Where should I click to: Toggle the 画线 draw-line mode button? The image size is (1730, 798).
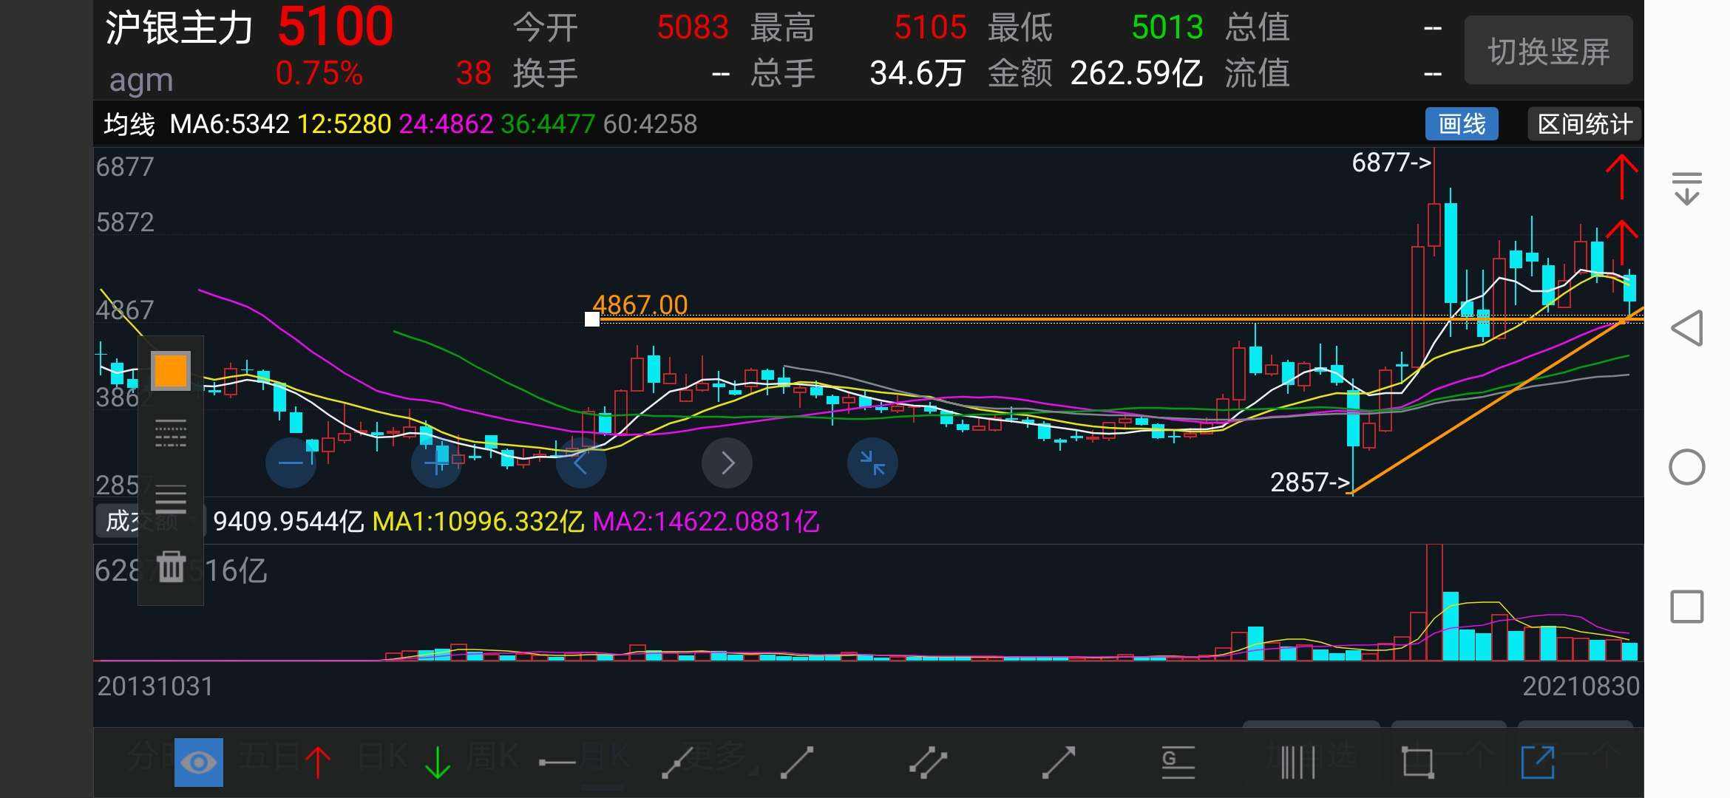tap(1462, 124)
